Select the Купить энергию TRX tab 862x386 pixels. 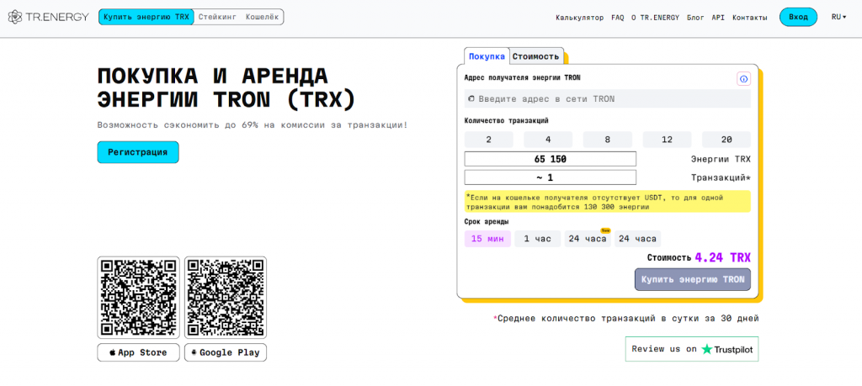click(146, 17)
